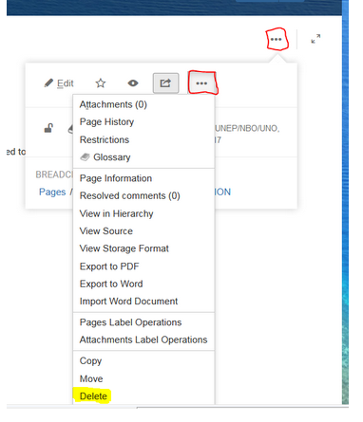This screenshot has width=363, height=422.
Task: Open the inner ellipsis more-actions button
Action: (x=201, y=83)
